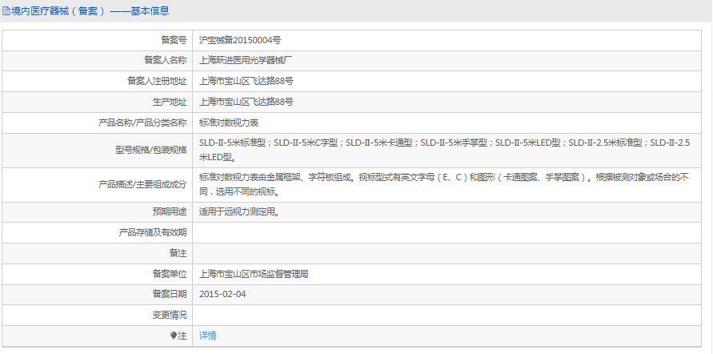Click the filing authority 上海市宝山区市场监督管理局

coord(254,273)
